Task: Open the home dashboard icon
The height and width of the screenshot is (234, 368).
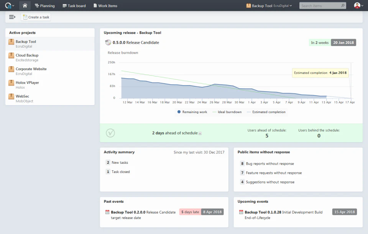Action: (x=25, y=6)
